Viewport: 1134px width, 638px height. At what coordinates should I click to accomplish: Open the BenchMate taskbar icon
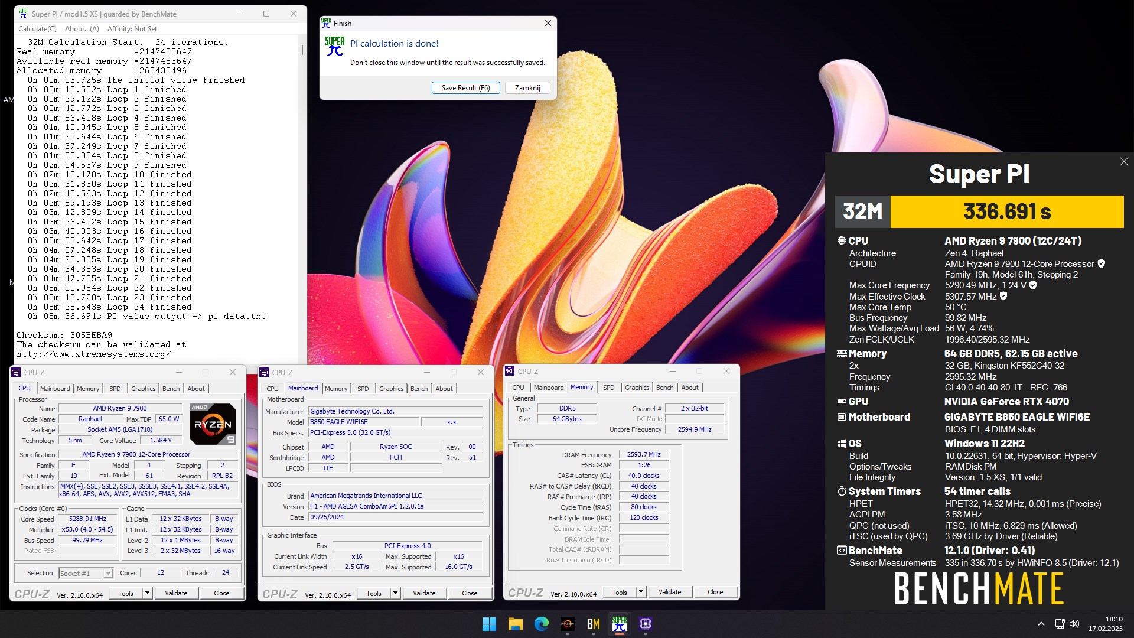593,624
